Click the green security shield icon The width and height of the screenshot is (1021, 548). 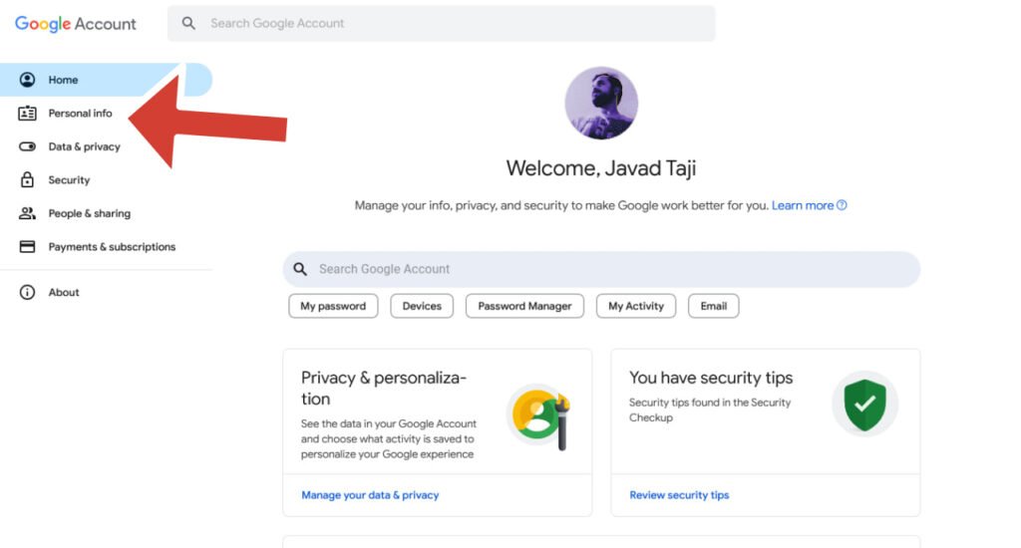pos(864,404)
